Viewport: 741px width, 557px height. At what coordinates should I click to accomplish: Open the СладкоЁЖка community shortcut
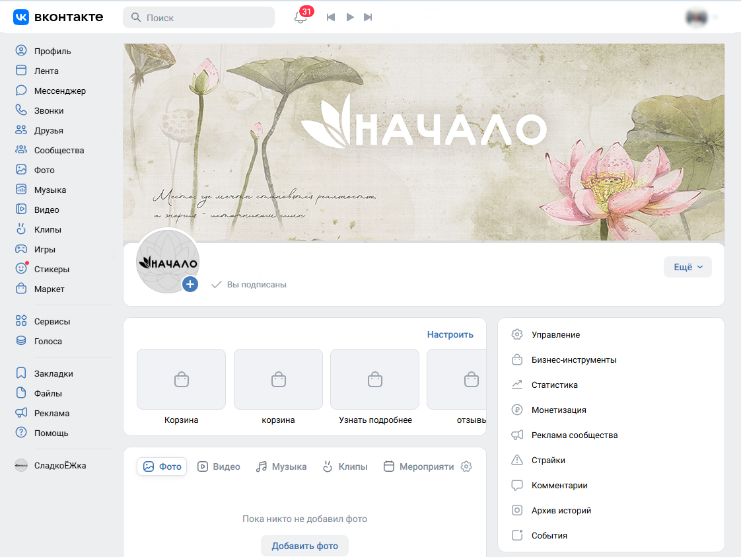(x=51, y=465)
